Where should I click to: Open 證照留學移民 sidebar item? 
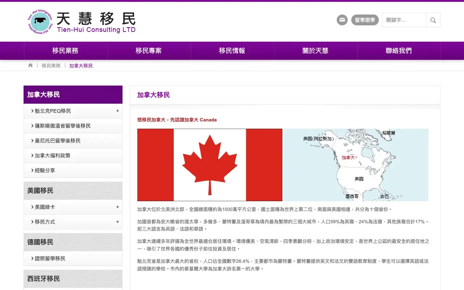pos(73,258)
